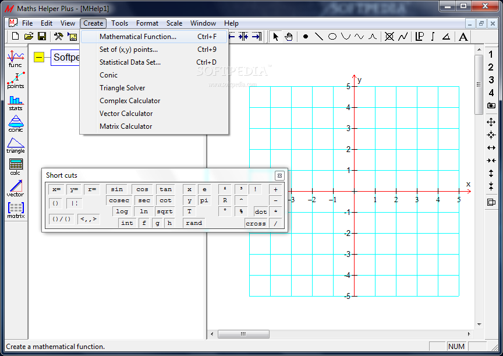The height and width of the screenshot is (356, 503).
Task: Insert sin from Short cuts panel
Action: point(117,189)
